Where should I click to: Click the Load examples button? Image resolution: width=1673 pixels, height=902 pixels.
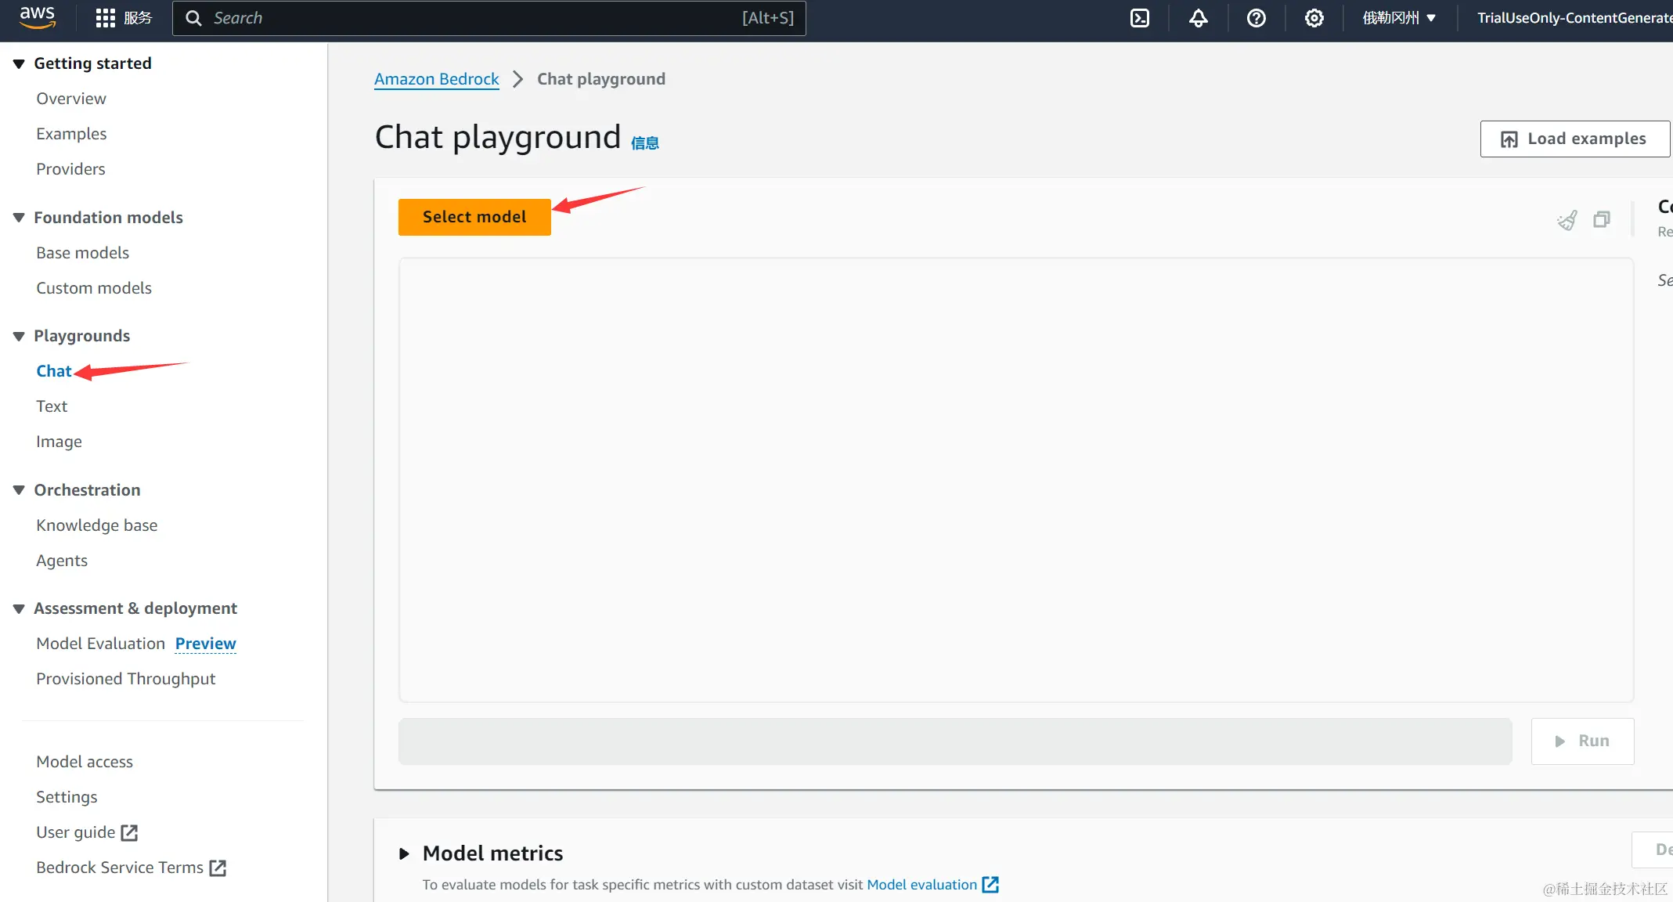[x=1574, y=139]
